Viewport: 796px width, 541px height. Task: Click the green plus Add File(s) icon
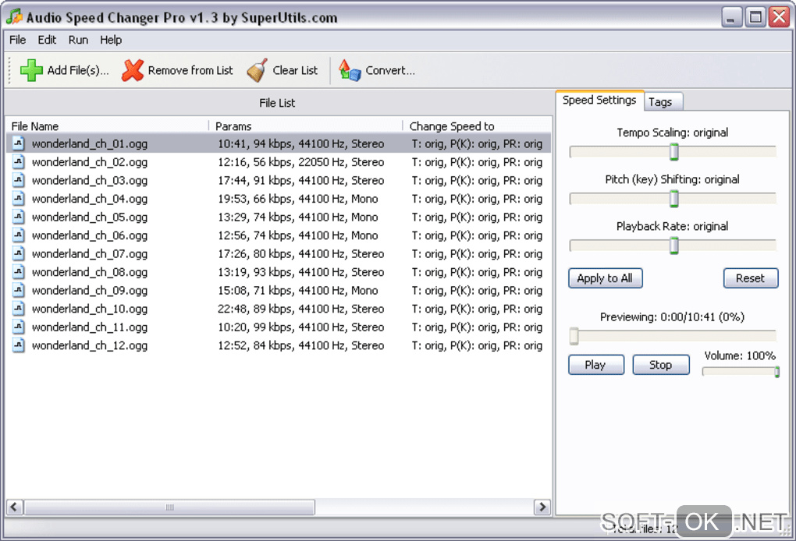(31, 70)
